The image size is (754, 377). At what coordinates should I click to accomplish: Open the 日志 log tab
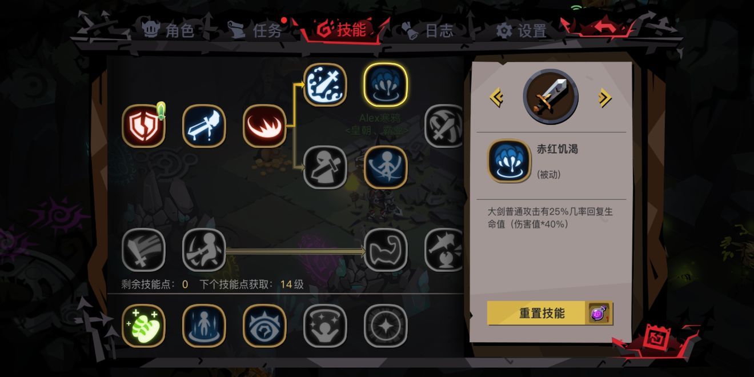[427, 30]
